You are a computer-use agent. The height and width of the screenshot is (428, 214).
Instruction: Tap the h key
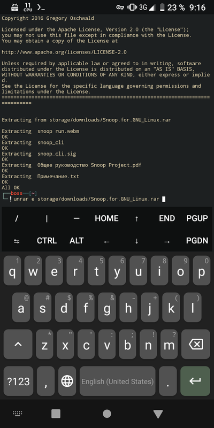click(x=128, y=307)
